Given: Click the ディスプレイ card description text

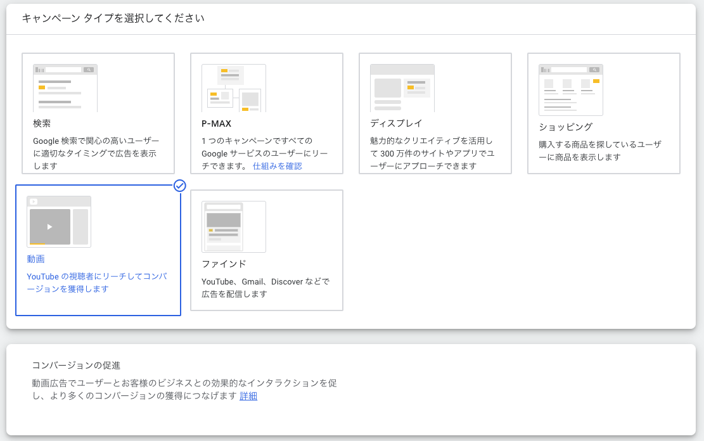Looking at the screenshot, I should (x=432, y=153).
